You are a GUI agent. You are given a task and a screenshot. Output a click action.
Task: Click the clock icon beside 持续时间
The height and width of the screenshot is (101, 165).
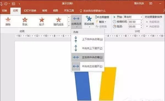coord(114,22)
